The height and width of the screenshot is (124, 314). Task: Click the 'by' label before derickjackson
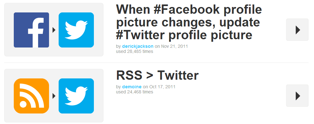click(x=118, y=47)
